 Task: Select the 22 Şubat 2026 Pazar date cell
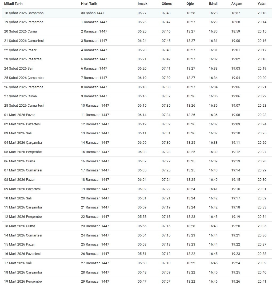(x=20, y=50)
